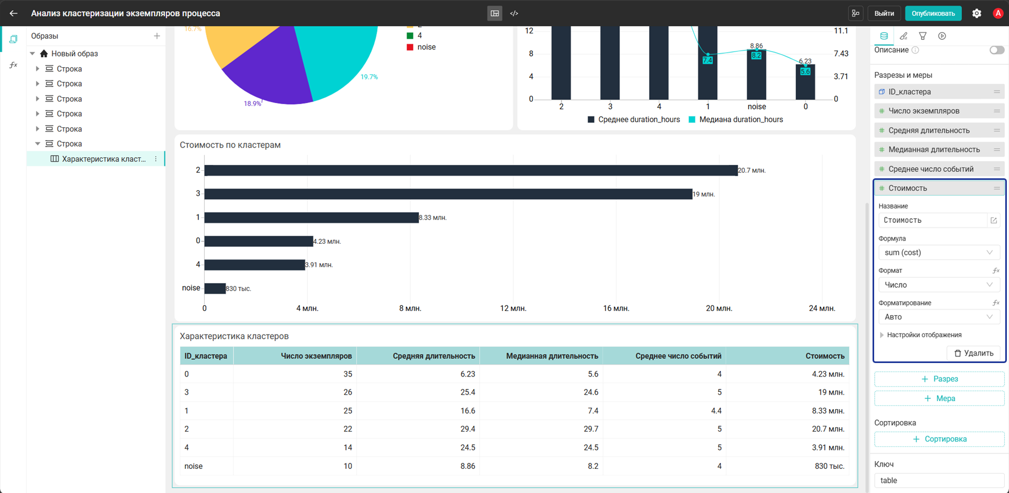Click the Удалить button
The width and height of the screenshot is (1009, 493).
974,353
